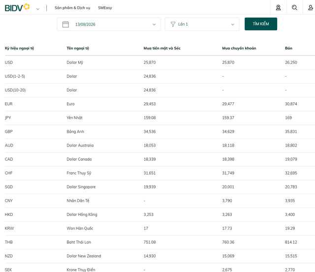Select the NZD currency code
This screenshot has height=272, width=315.
click(9, 256)
